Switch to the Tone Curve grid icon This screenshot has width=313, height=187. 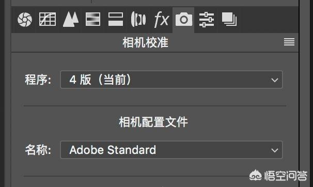[x=48, y=19]
